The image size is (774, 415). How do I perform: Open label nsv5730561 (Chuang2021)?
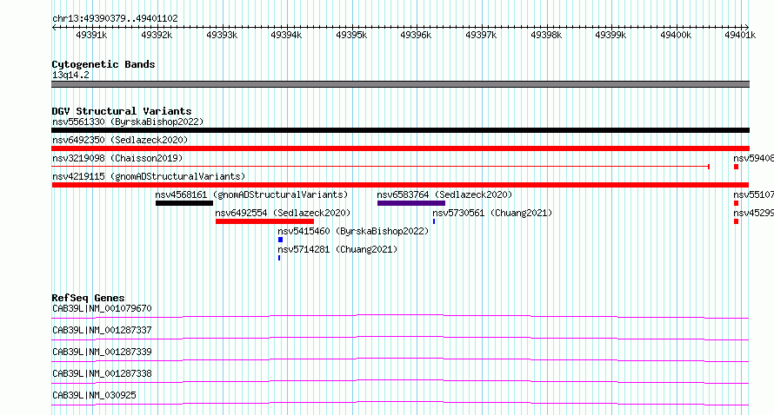492,213
